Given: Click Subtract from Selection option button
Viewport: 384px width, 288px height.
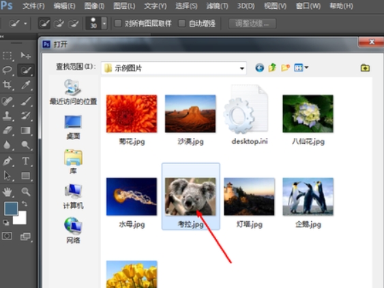Looking at the screenshot, I should [73, 23].
